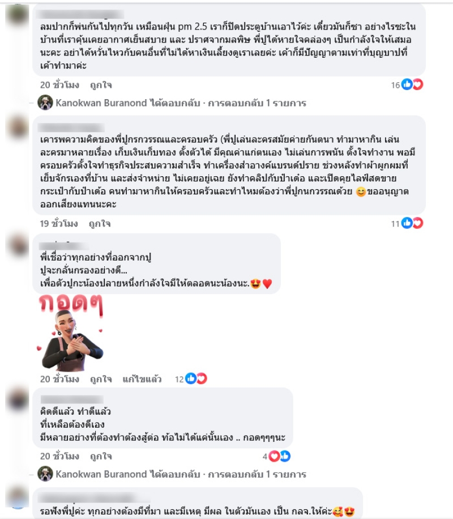Image resolution: width=453 pixels, height=519 pixels.
Task: Click the 19 ชั่วโมง timestamp link
Action: coord(59,224)
